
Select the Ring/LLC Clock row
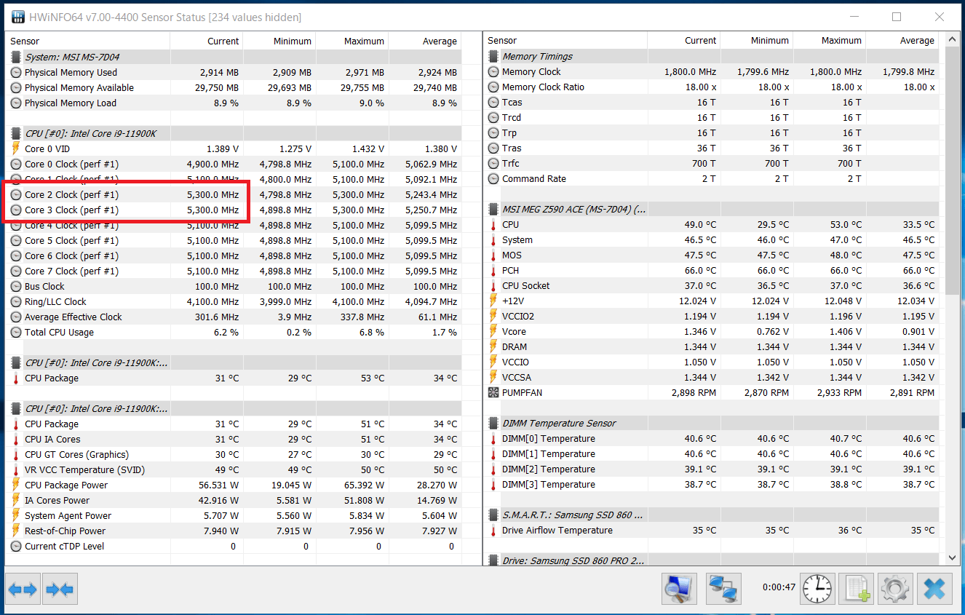pyautogui.click(x=234, y=301)
